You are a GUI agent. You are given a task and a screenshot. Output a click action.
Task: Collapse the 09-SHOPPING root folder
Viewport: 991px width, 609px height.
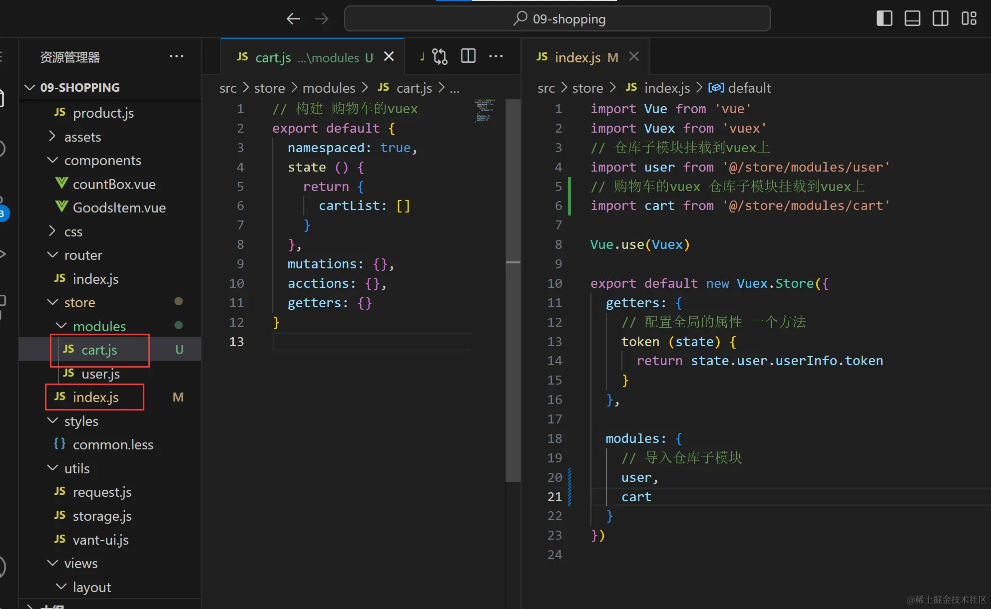click(110, 88)
